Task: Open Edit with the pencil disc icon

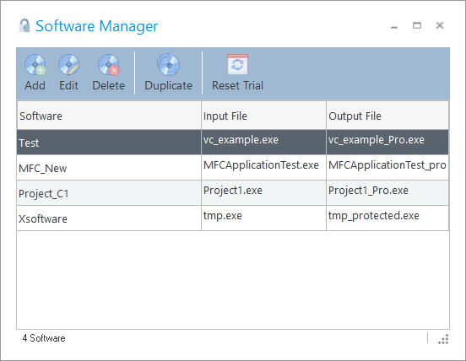Action: tap(69, 64)
